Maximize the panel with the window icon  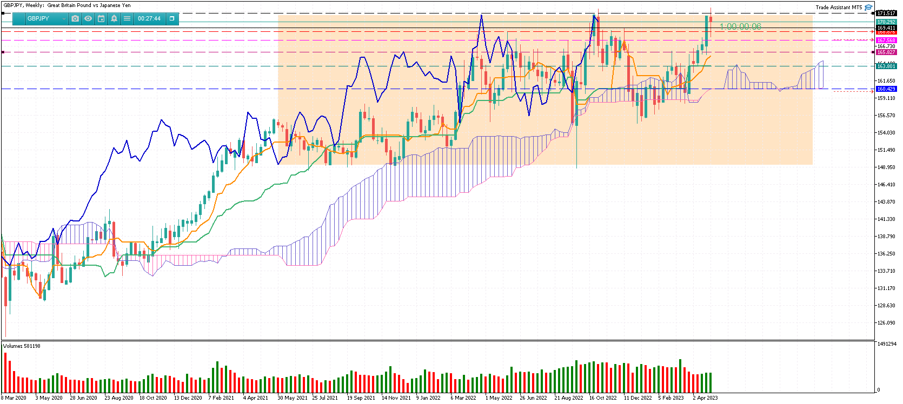[172, 18]
